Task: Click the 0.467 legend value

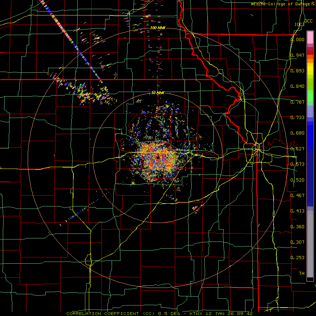Action: tap(297, 196)
